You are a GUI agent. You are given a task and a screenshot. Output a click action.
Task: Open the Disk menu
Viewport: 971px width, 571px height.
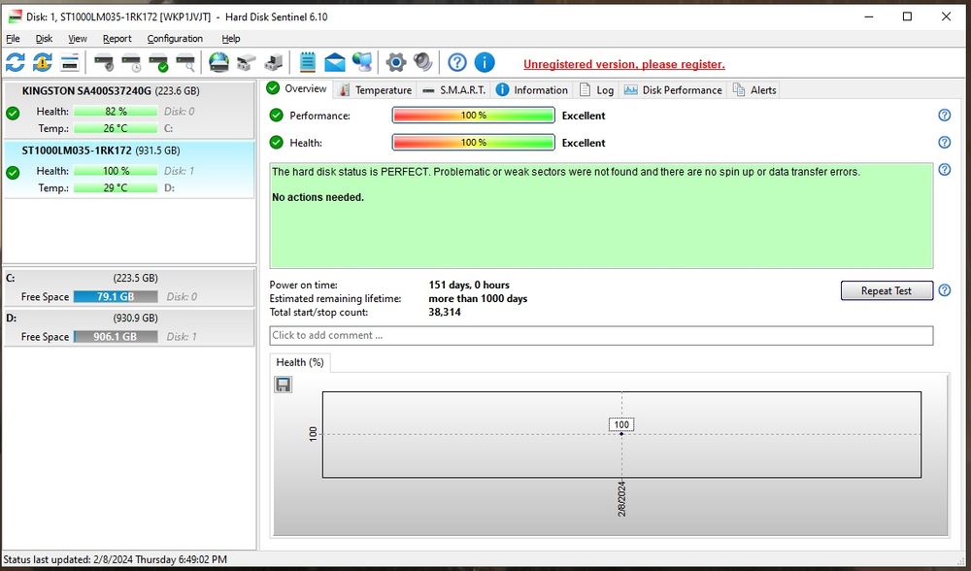pyautogui.click(x=44, y=39)
